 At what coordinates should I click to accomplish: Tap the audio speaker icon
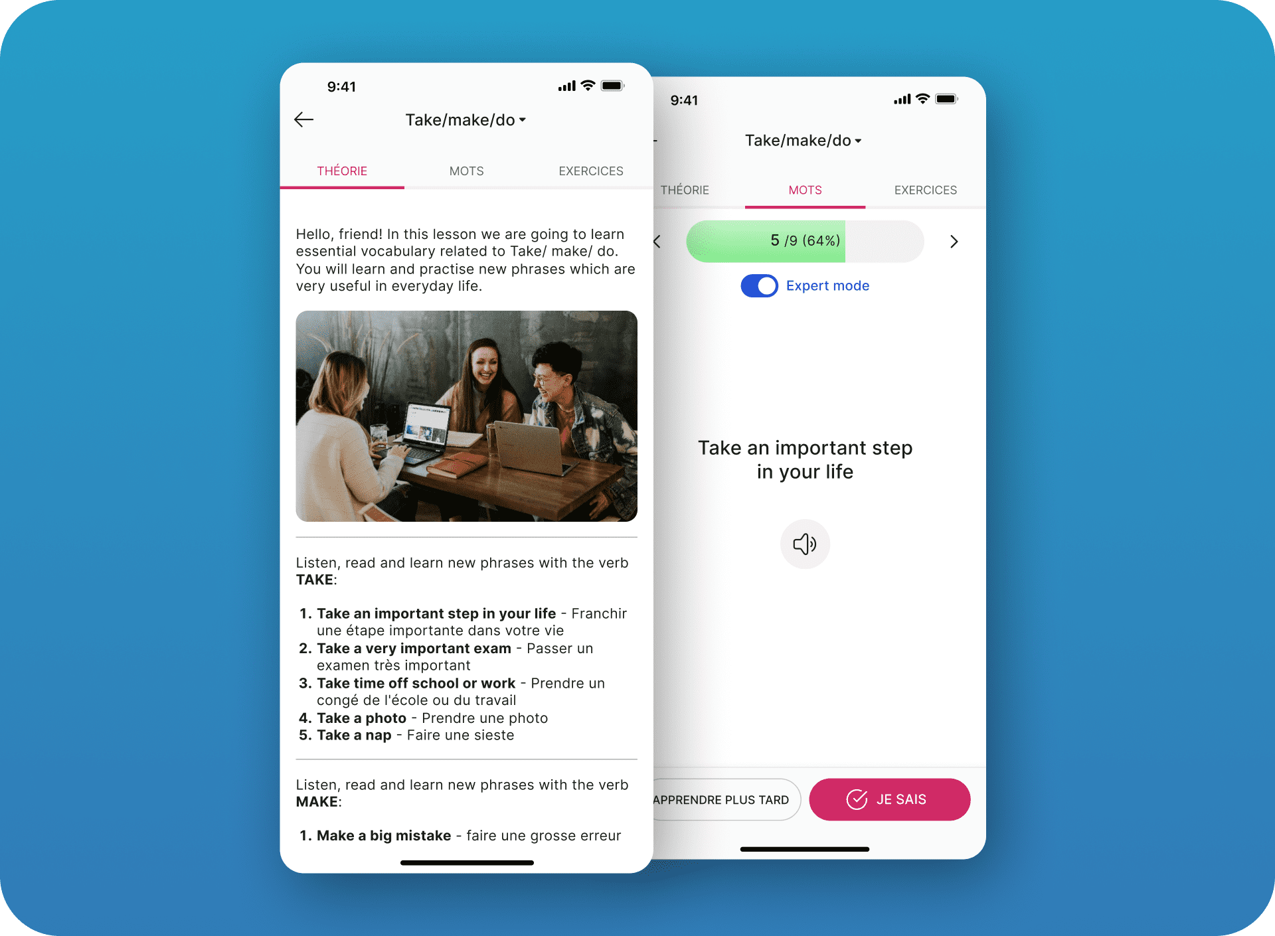805,543
